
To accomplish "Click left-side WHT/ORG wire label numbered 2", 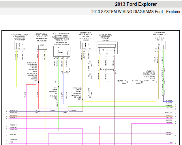I will pos(14,113).
